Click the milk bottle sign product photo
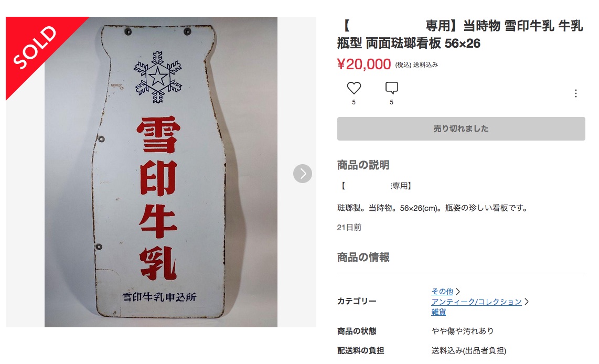 coord(161,172)
